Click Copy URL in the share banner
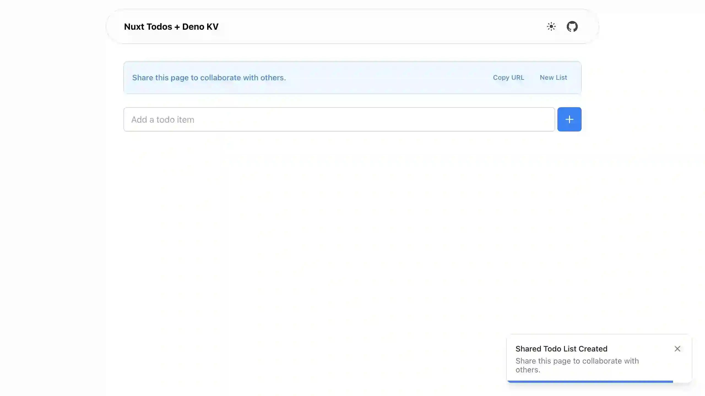The height and width of the screenshot is (396, 705). click(508, 78)
